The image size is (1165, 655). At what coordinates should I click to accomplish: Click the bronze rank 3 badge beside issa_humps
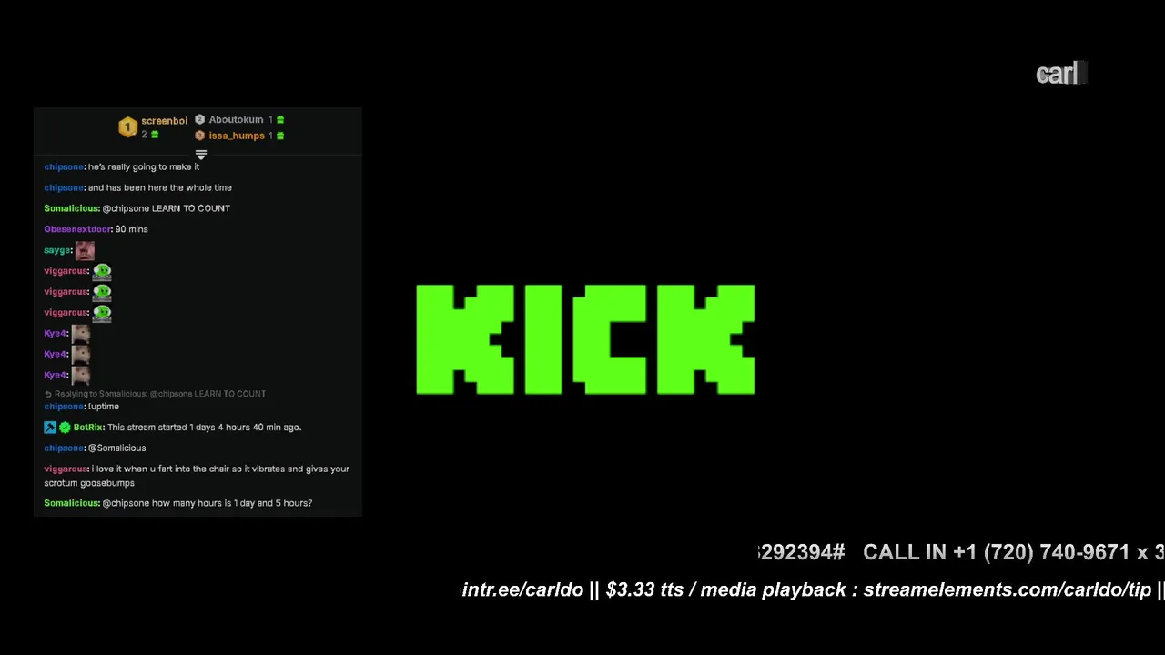pyautogui.click(x=199, y=136)
